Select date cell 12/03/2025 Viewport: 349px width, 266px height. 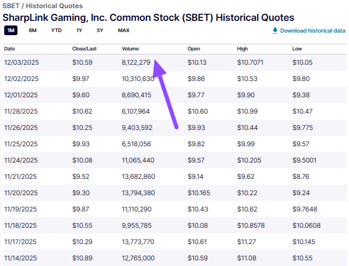(21, 63)
